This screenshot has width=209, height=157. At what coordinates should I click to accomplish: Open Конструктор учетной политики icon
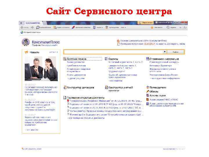[x=106, y=88]
